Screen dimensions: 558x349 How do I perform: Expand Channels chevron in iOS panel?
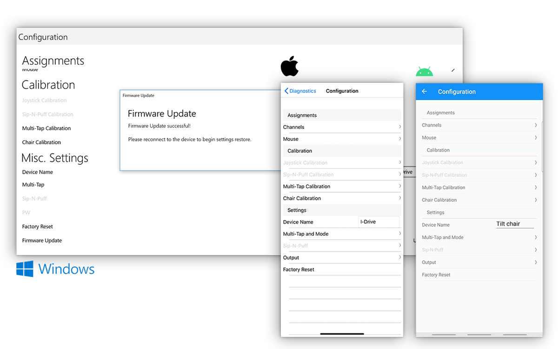(399, 127)
